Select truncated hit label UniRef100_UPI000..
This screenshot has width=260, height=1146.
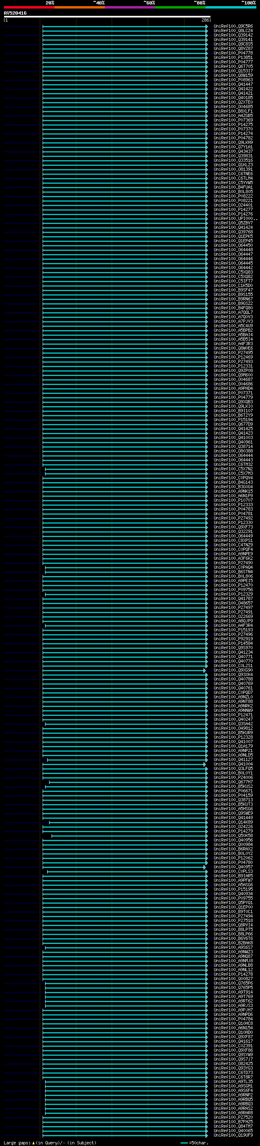coord(235,218)
